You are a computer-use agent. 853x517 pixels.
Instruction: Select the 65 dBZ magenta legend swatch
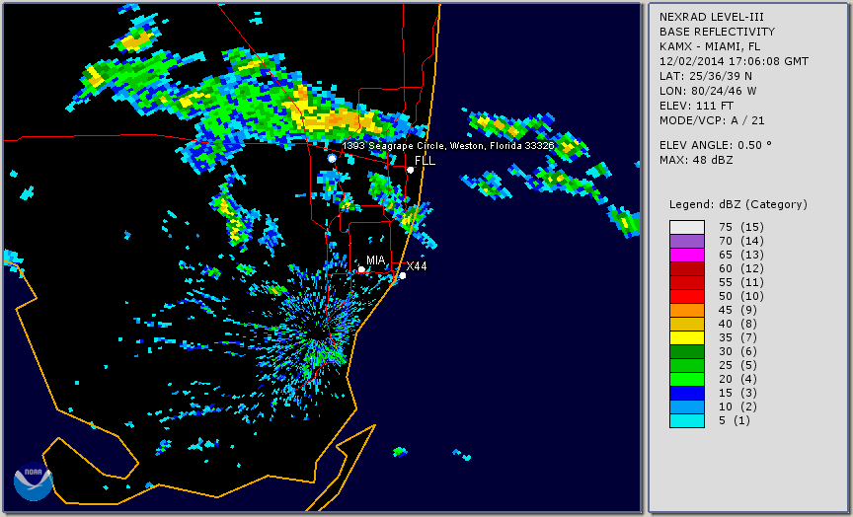tap(686, 255)
